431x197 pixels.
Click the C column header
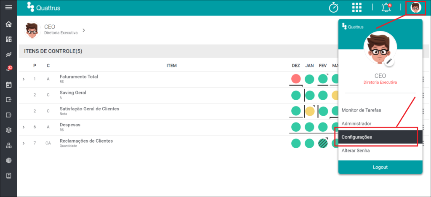tap(48, 66)
